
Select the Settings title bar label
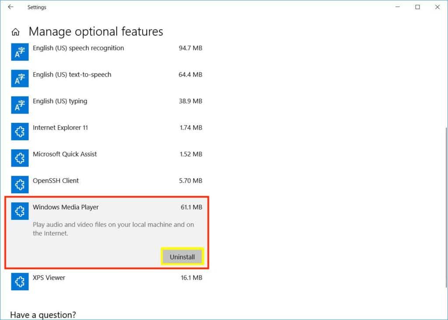pyautogui.click(x=37, y=7)
